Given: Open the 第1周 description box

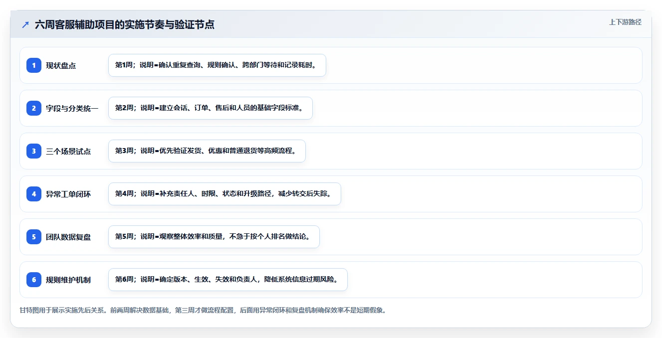Looking at the screenshot, I should tap(217, 65).
